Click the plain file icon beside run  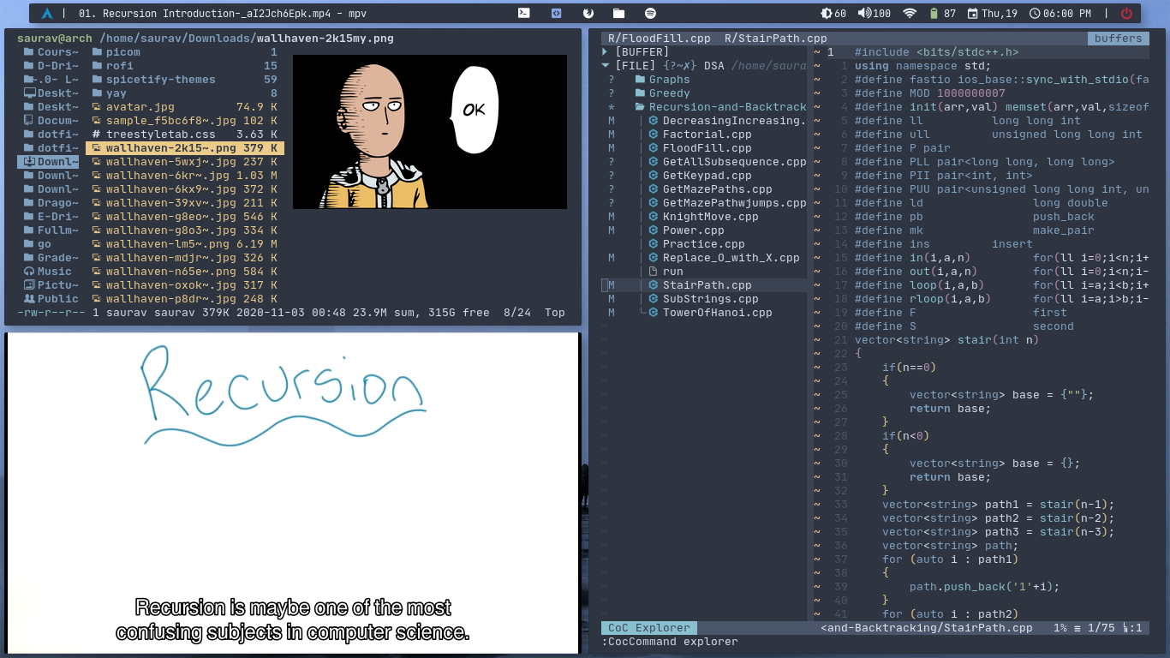pos(654,272)
